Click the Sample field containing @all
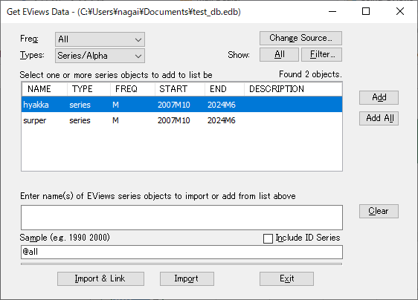The image size is (418, 300). (181, 252)
